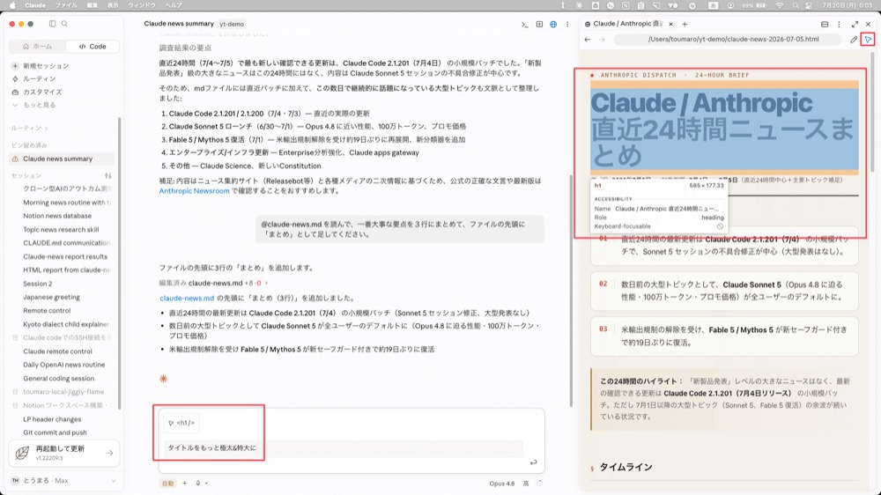Image resolution: width=881 pixels, height=495 pixels.
Task: Open とうまる · Max account dropdown
Action: (64, 480)
